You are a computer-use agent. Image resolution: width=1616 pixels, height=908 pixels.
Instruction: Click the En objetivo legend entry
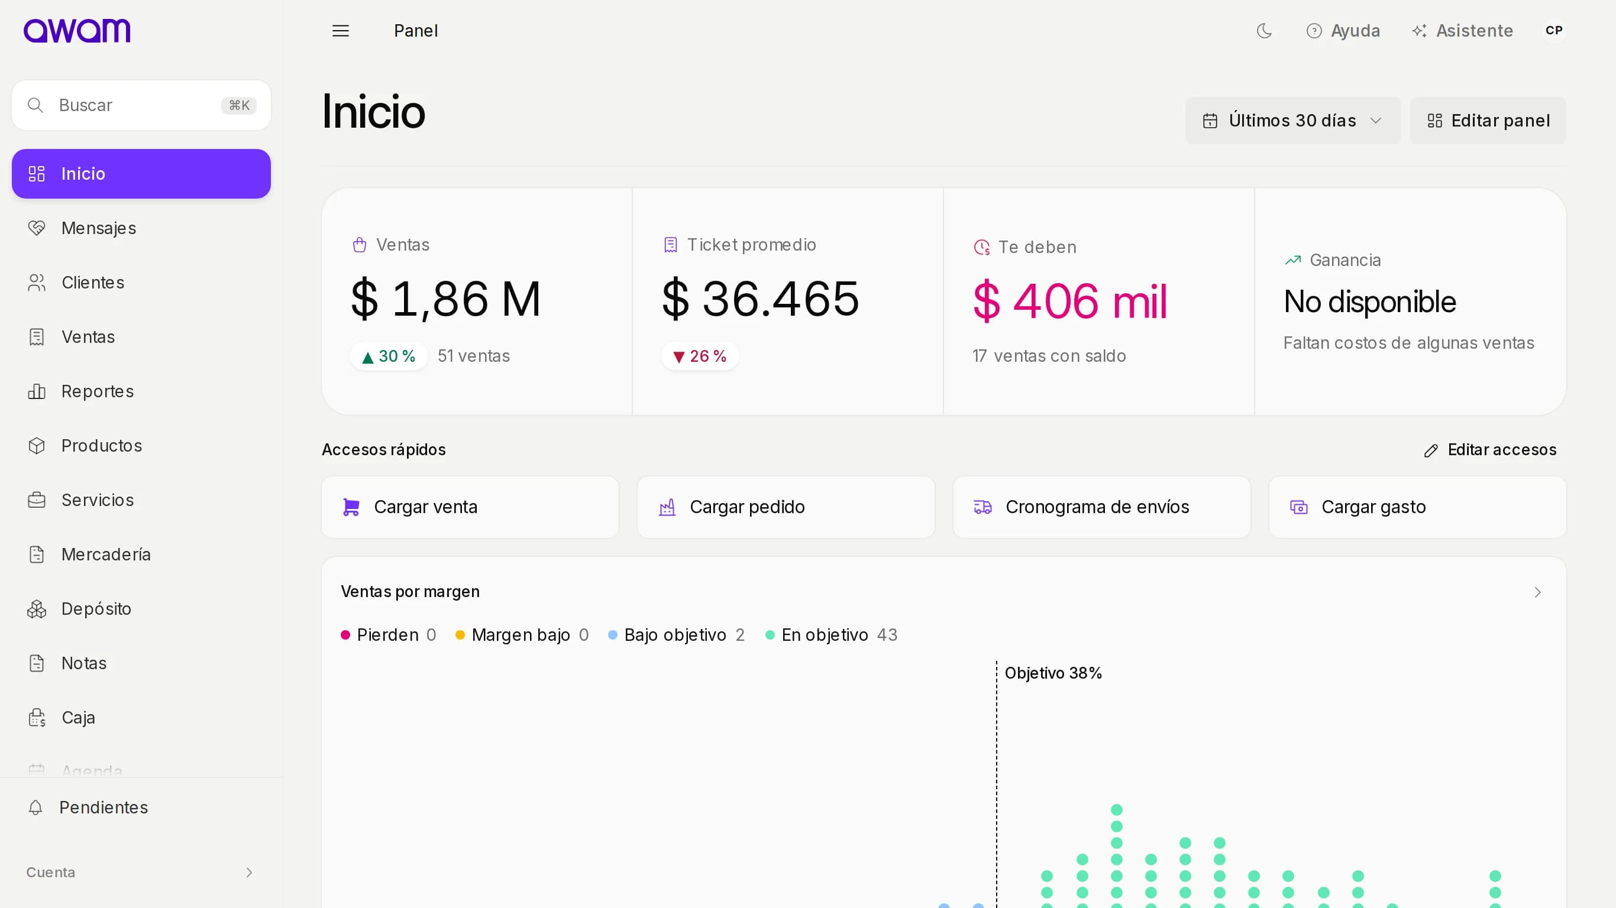tap(832, 635)
